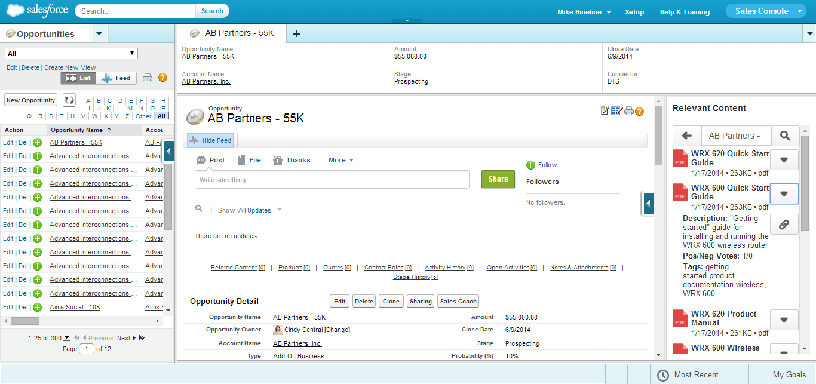Switch to List view toggle
This screenshot has width=816, height=384.
pyautogui.click(x=79, y=78)
